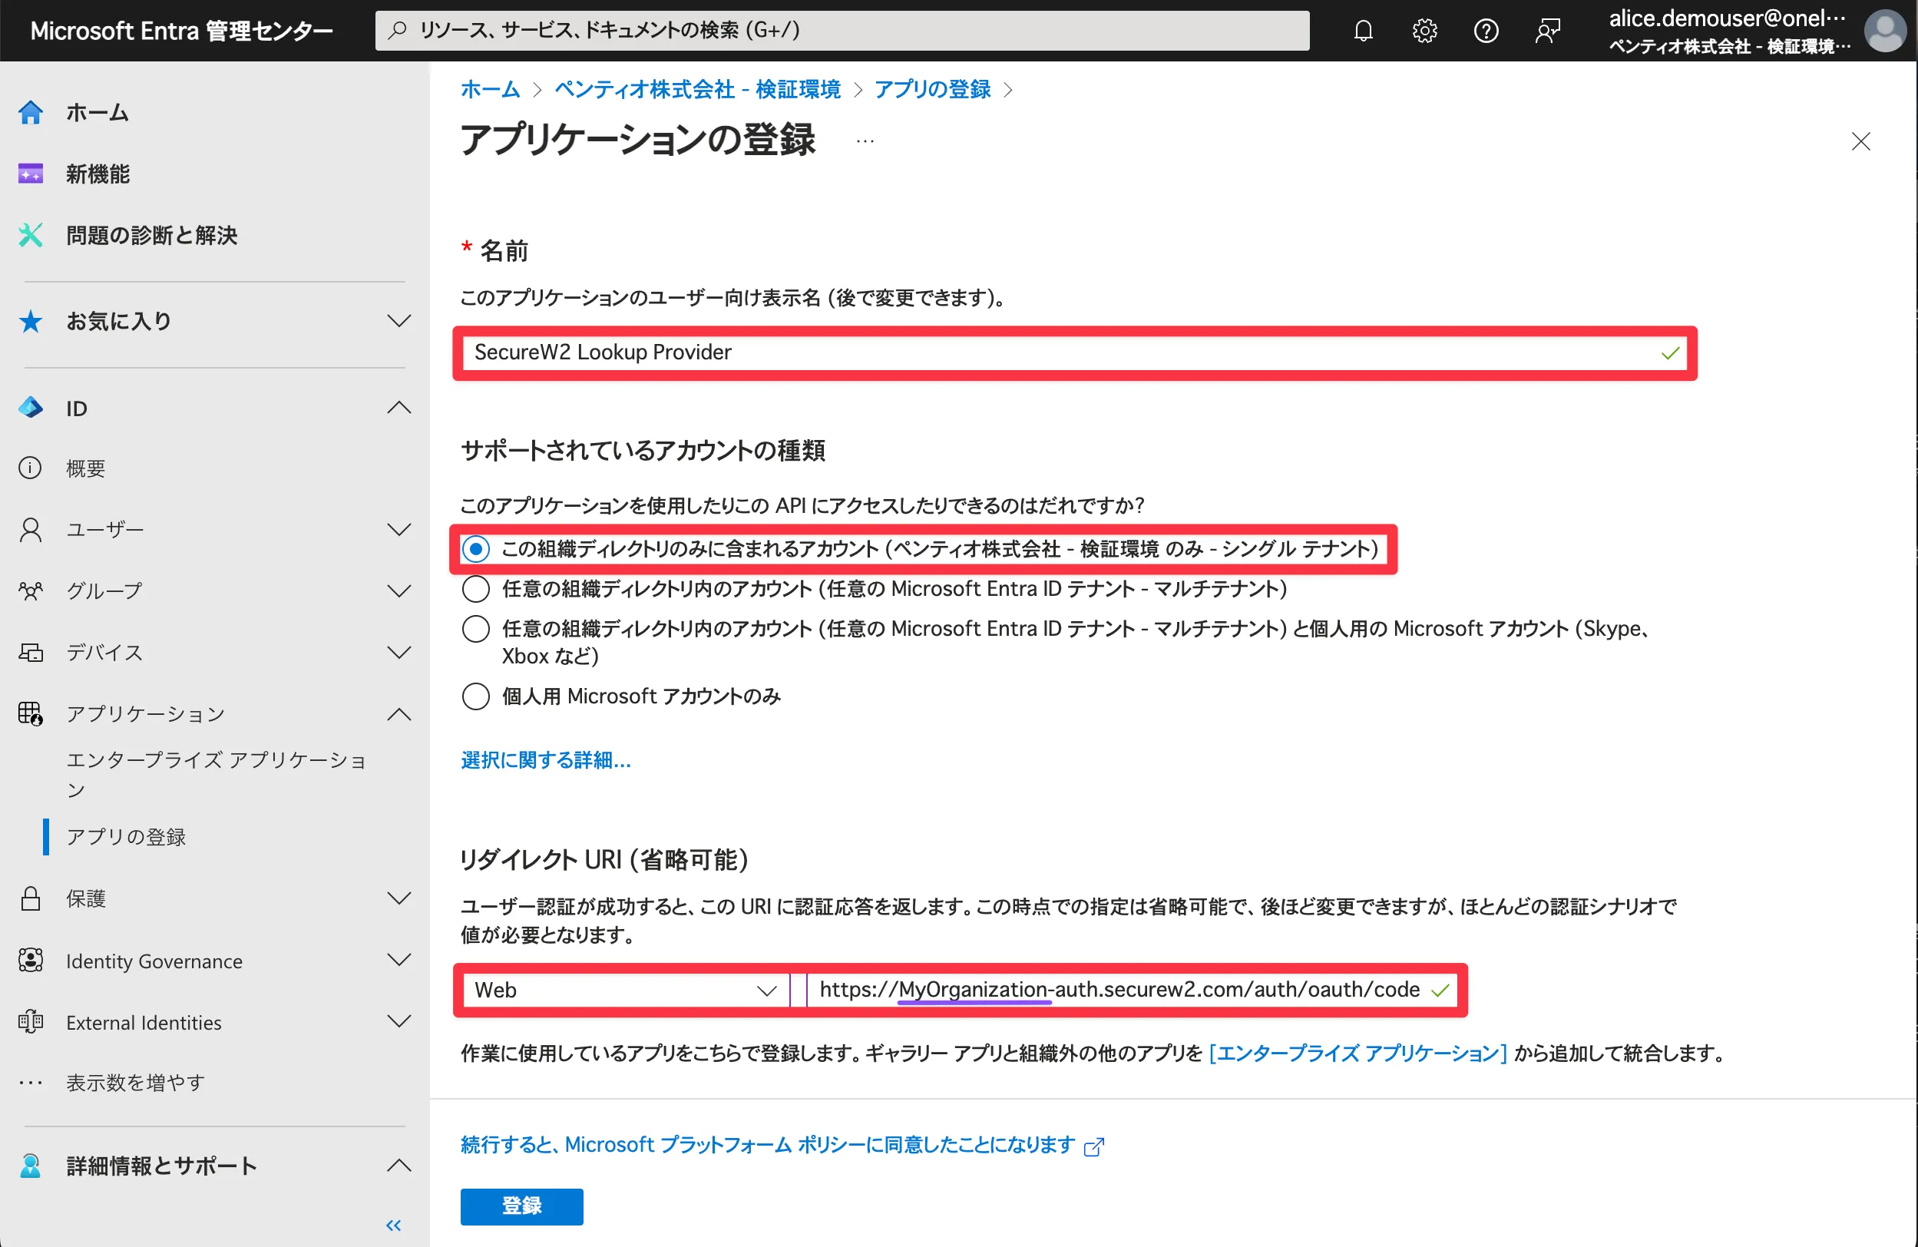Screen dimensions: 1918x1247
Task: Open 概要 under ID
Action: coord(85,468)
